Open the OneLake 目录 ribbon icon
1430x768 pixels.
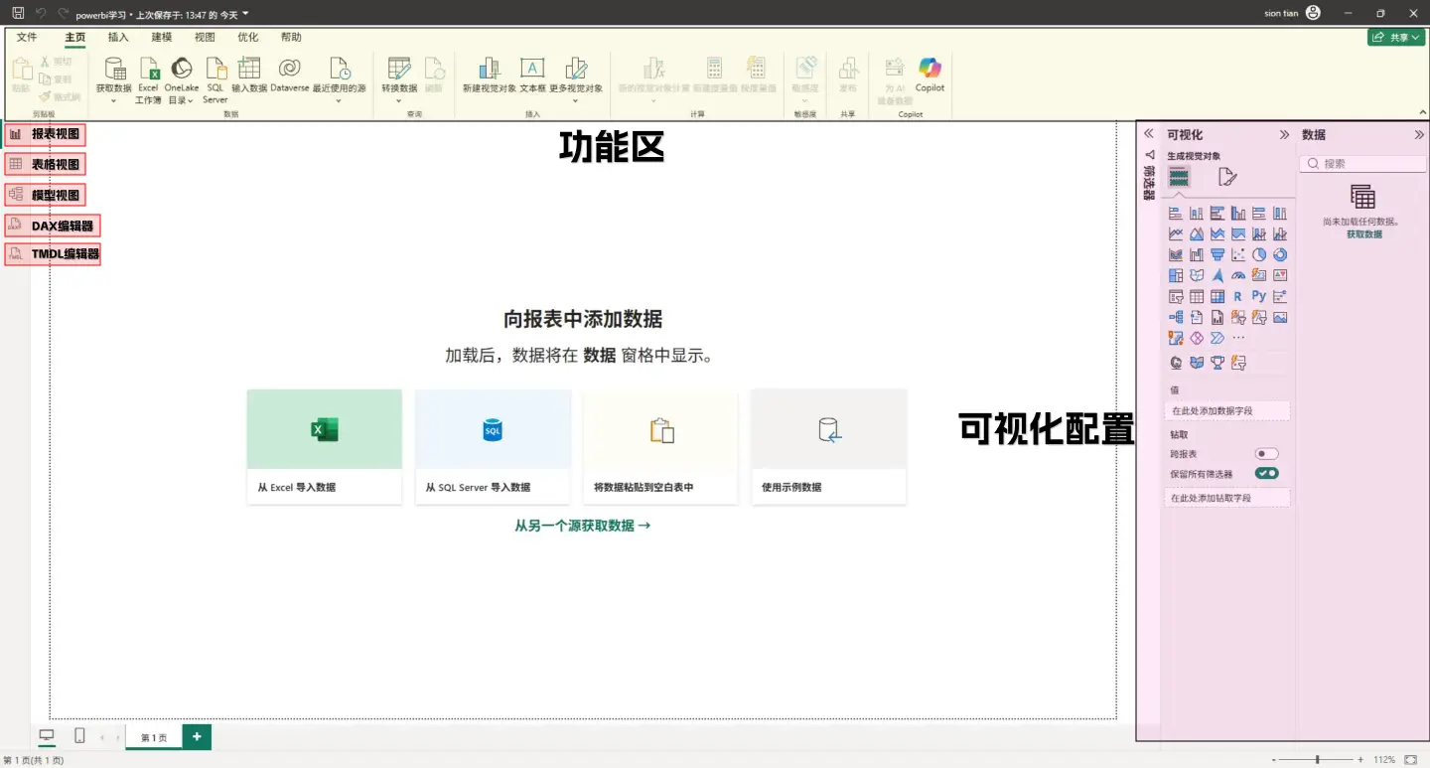tap(182, 69)
